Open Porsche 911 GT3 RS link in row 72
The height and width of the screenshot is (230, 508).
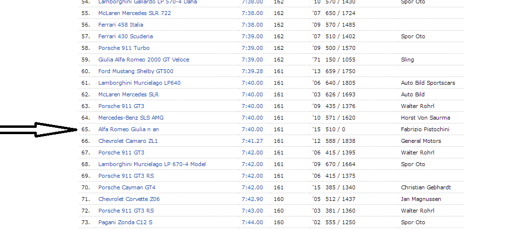[126, 211]
